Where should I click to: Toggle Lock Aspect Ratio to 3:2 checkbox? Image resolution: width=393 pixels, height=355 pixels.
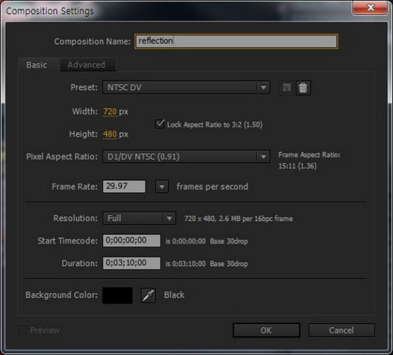pos(160,124)
